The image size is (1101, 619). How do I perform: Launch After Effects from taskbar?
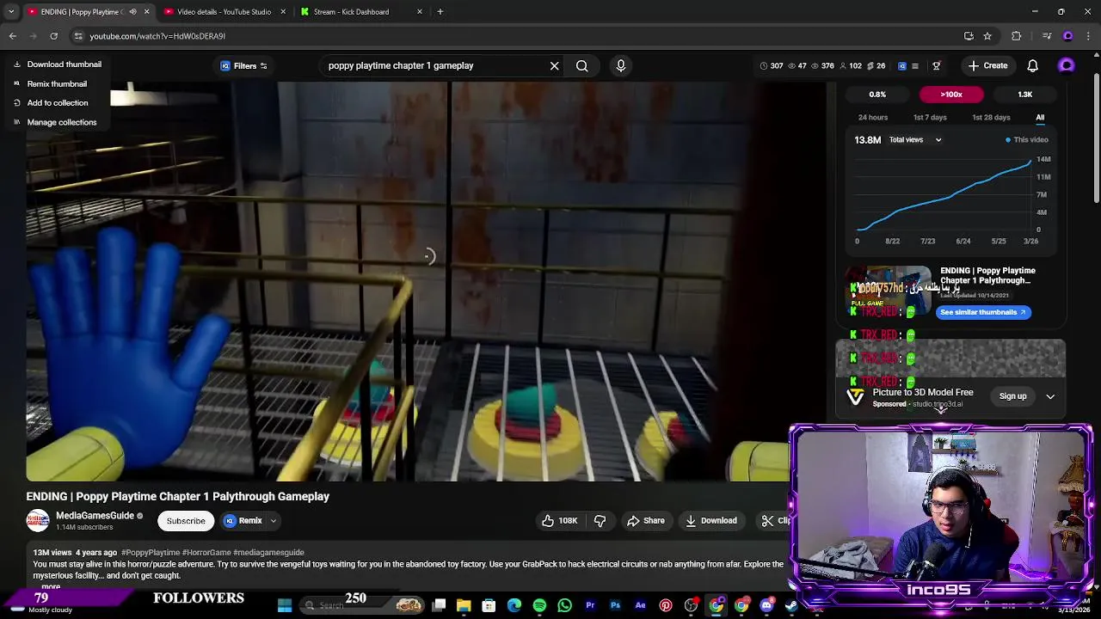(640, 605)
